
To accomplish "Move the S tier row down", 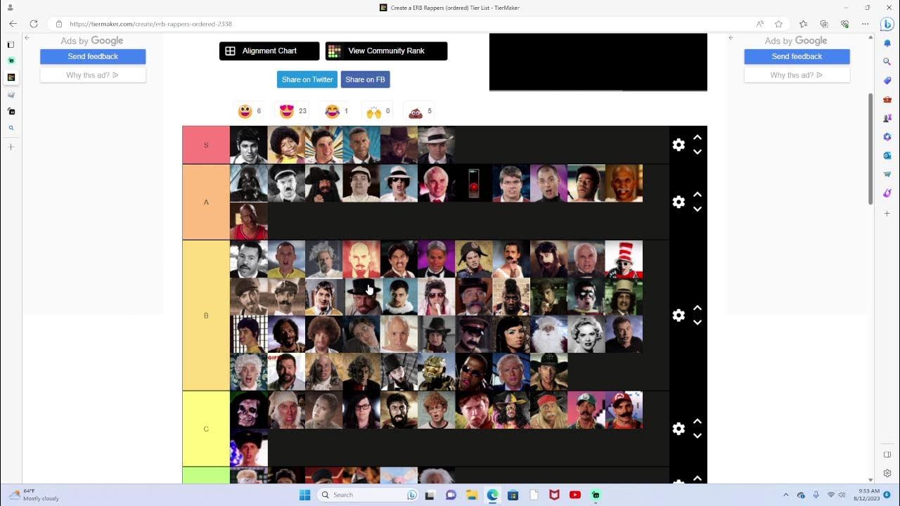I will point(697,152).
